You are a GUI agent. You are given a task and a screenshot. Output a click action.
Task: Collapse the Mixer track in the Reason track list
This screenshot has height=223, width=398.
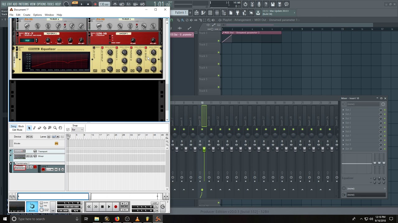pos(11,156)
